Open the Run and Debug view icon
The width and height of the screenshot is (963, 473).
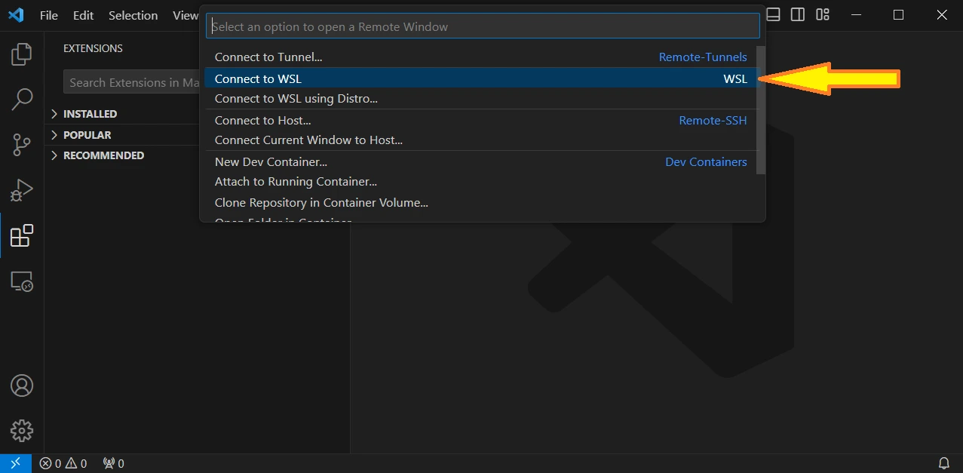click(x=22, y=190)
